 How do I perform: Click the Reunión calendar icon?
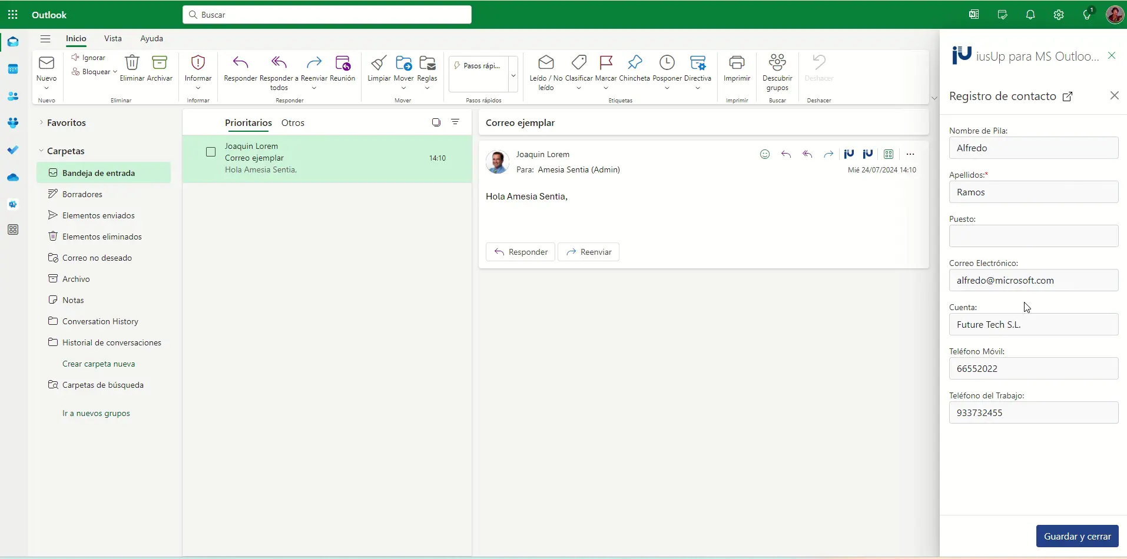click(x=342, y=64)
